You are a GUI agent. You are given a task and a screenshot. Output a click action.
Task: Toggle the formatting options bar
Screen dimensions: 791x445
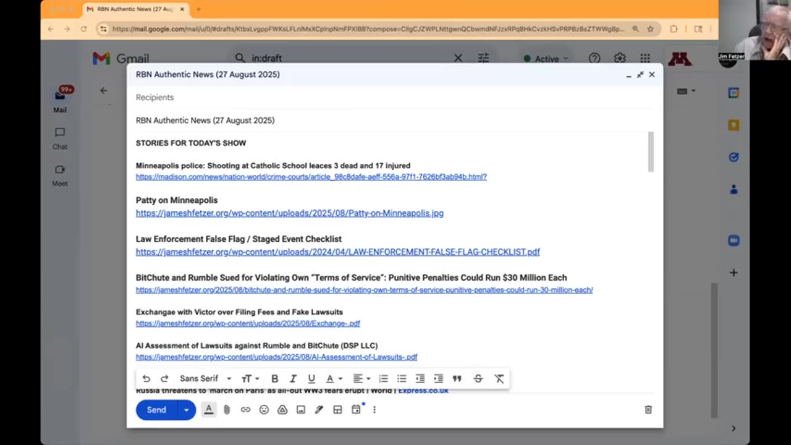209,410
